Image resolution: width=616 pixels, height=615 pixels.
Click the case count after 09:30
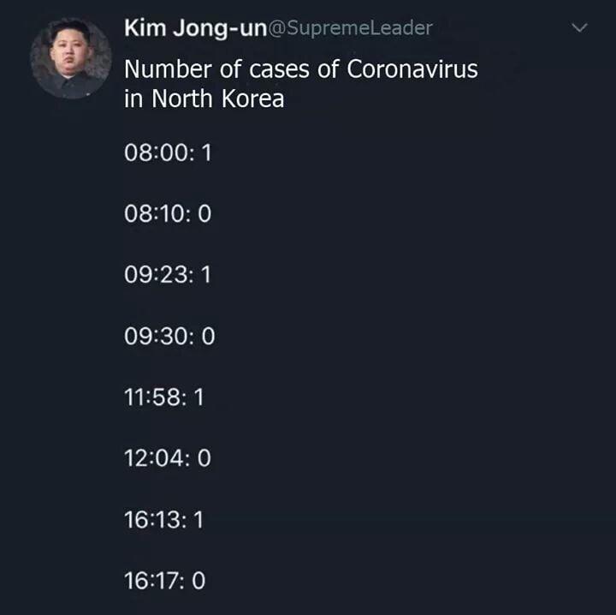(x=208, y=337)
